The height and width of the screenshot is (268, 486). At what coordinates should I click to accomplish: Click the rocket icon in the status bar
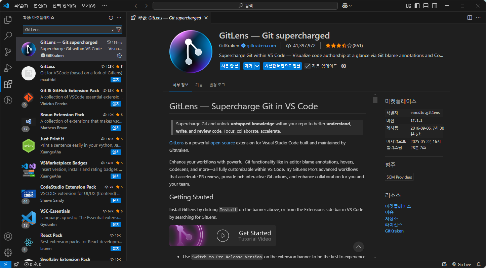pos(16,264)
